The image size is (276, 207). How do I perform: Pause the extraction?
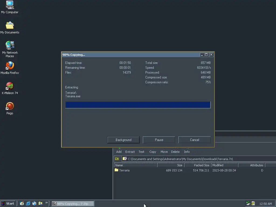tap(159, 140)
